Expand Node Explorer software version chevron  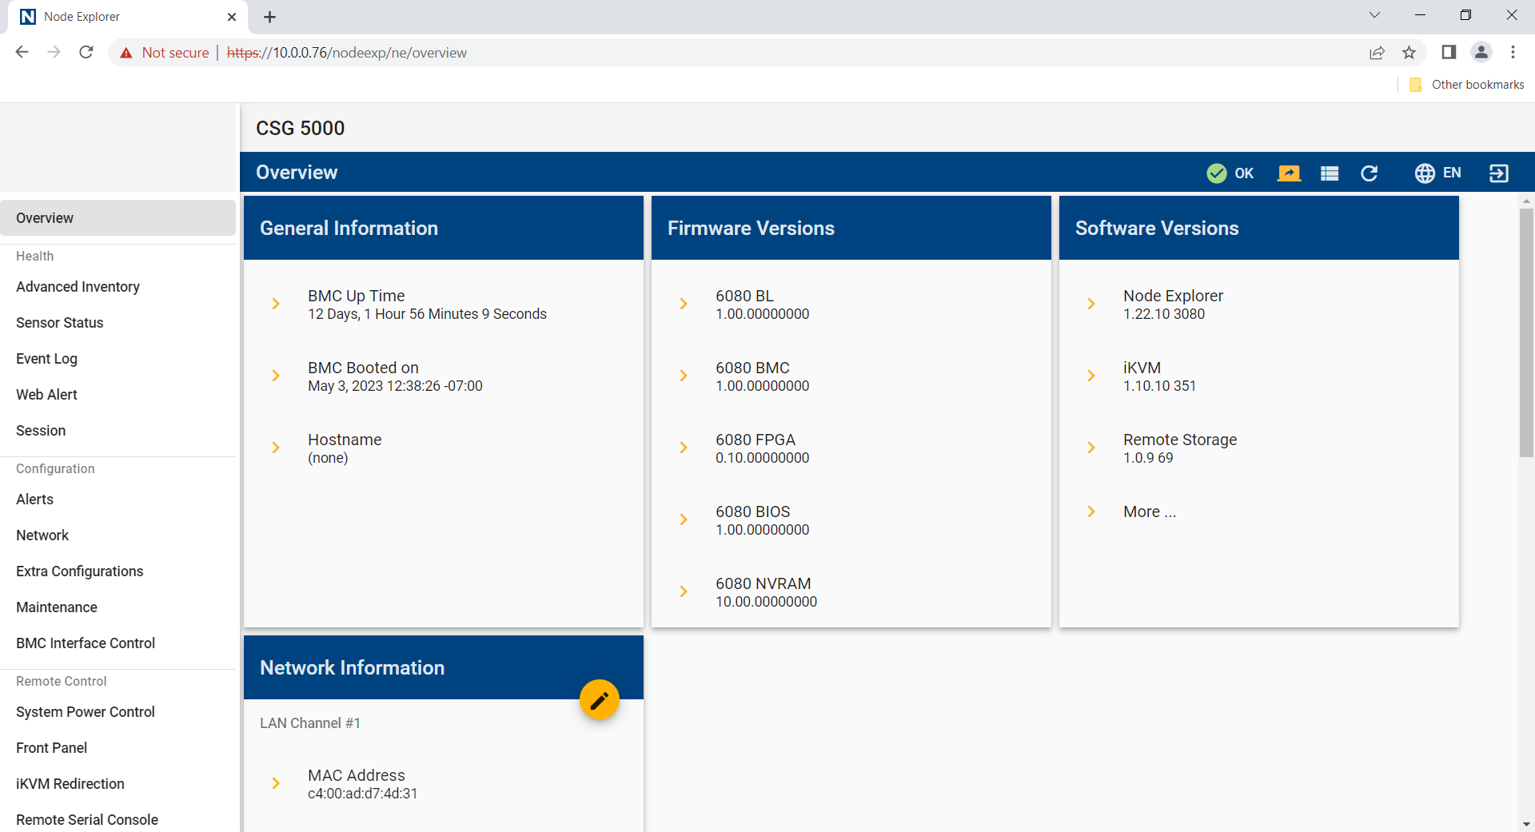(x=1091, y=304)
